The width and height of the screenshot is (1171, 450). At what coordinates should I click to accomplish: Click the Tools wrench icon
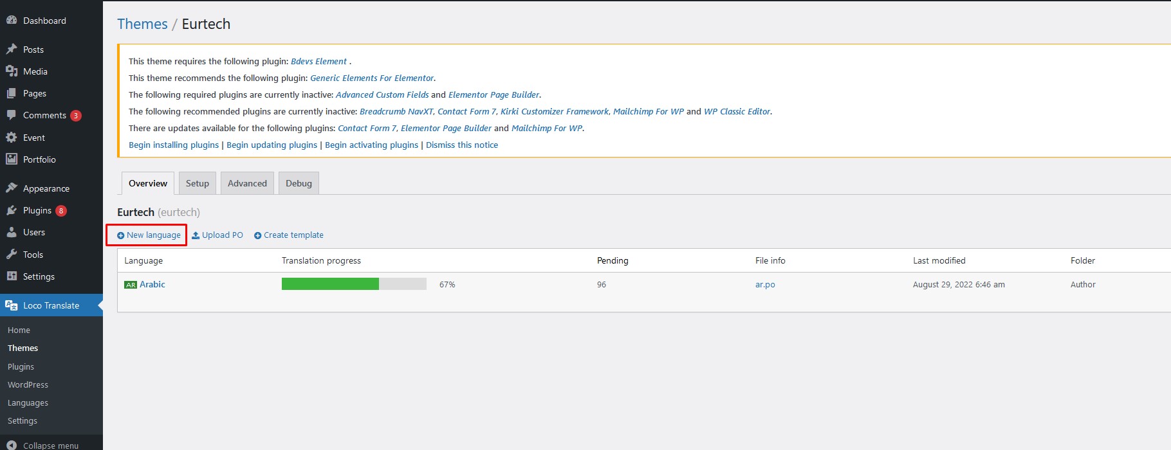click(12, 255)
